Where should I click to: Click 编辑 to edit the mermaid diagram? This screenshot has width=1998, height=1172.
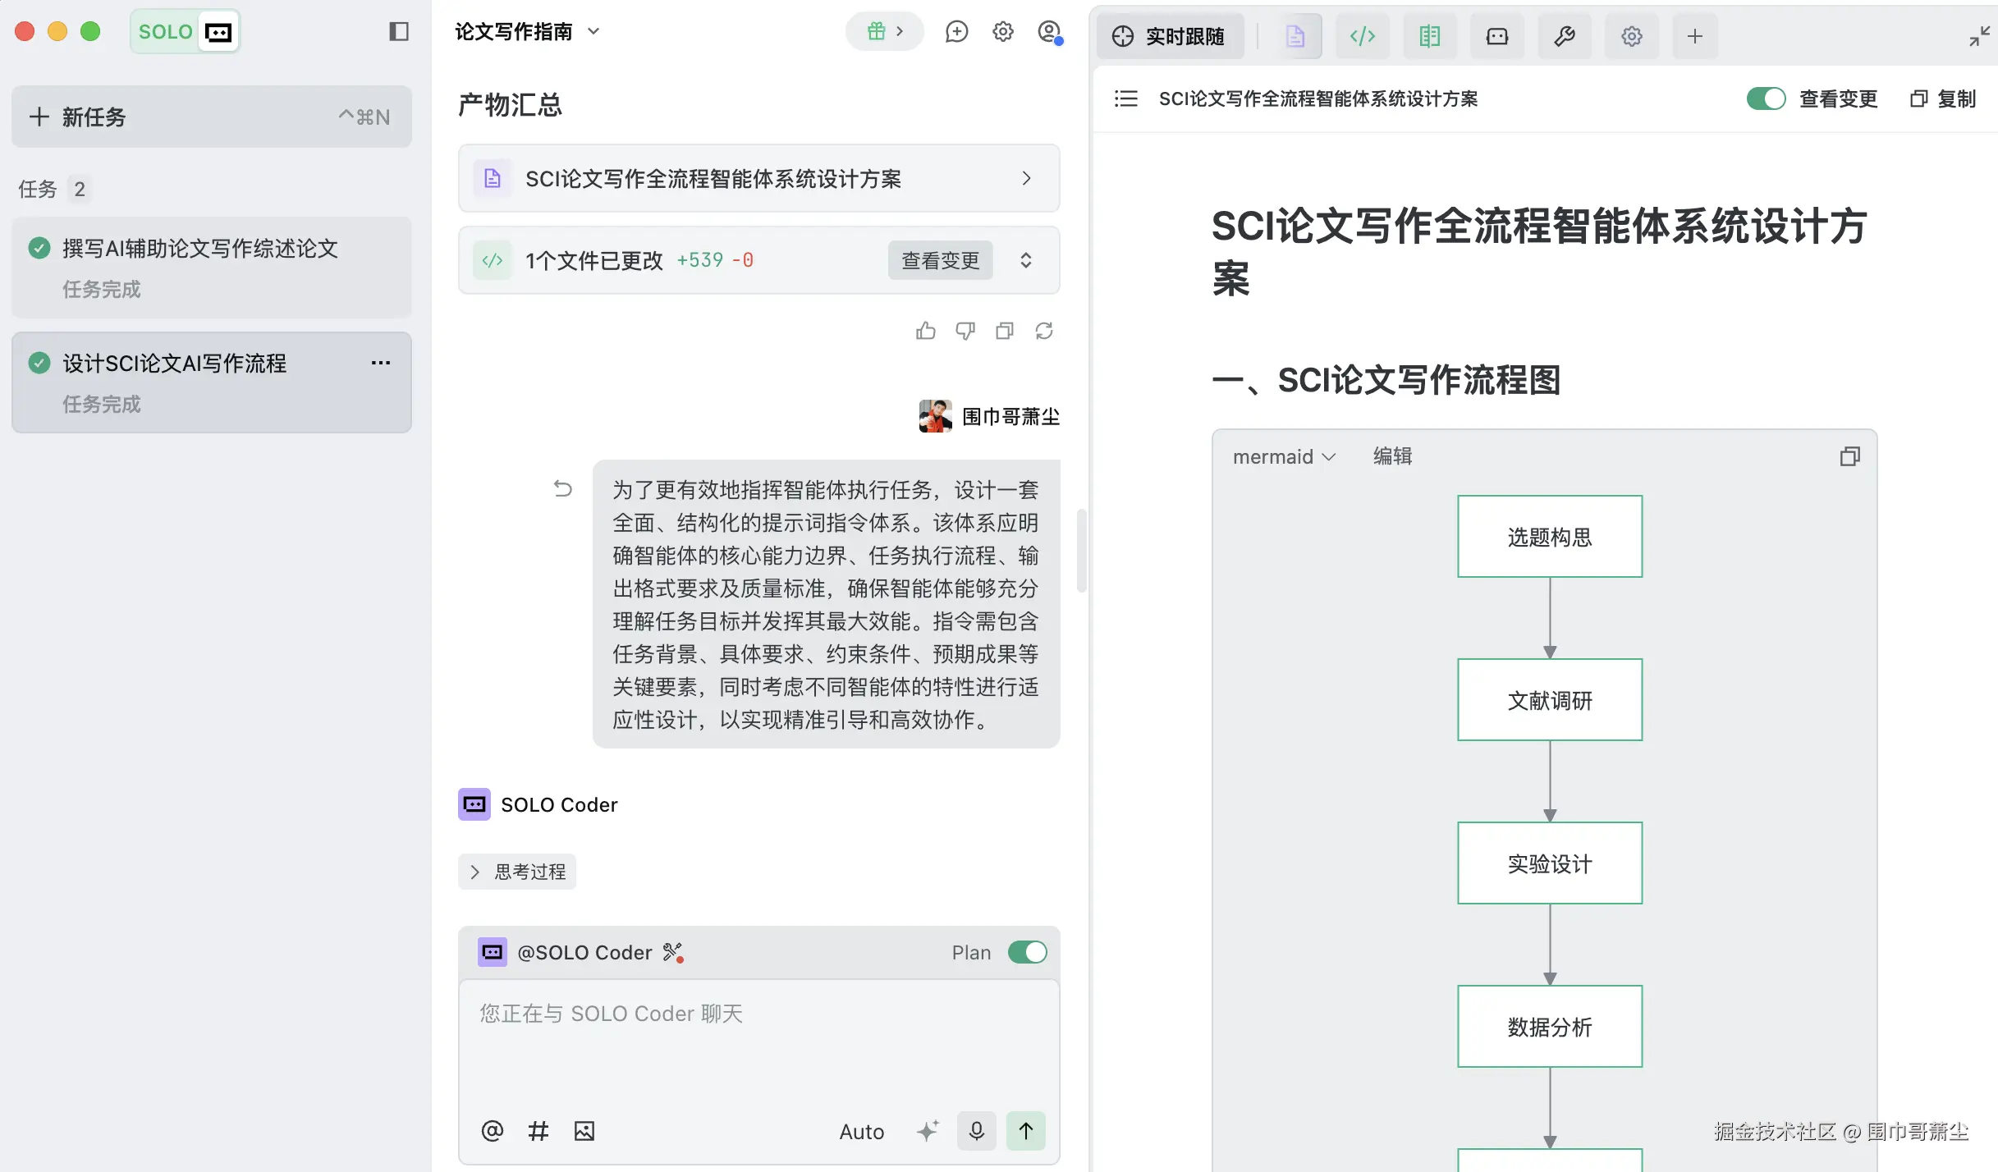click(1391, 456)
